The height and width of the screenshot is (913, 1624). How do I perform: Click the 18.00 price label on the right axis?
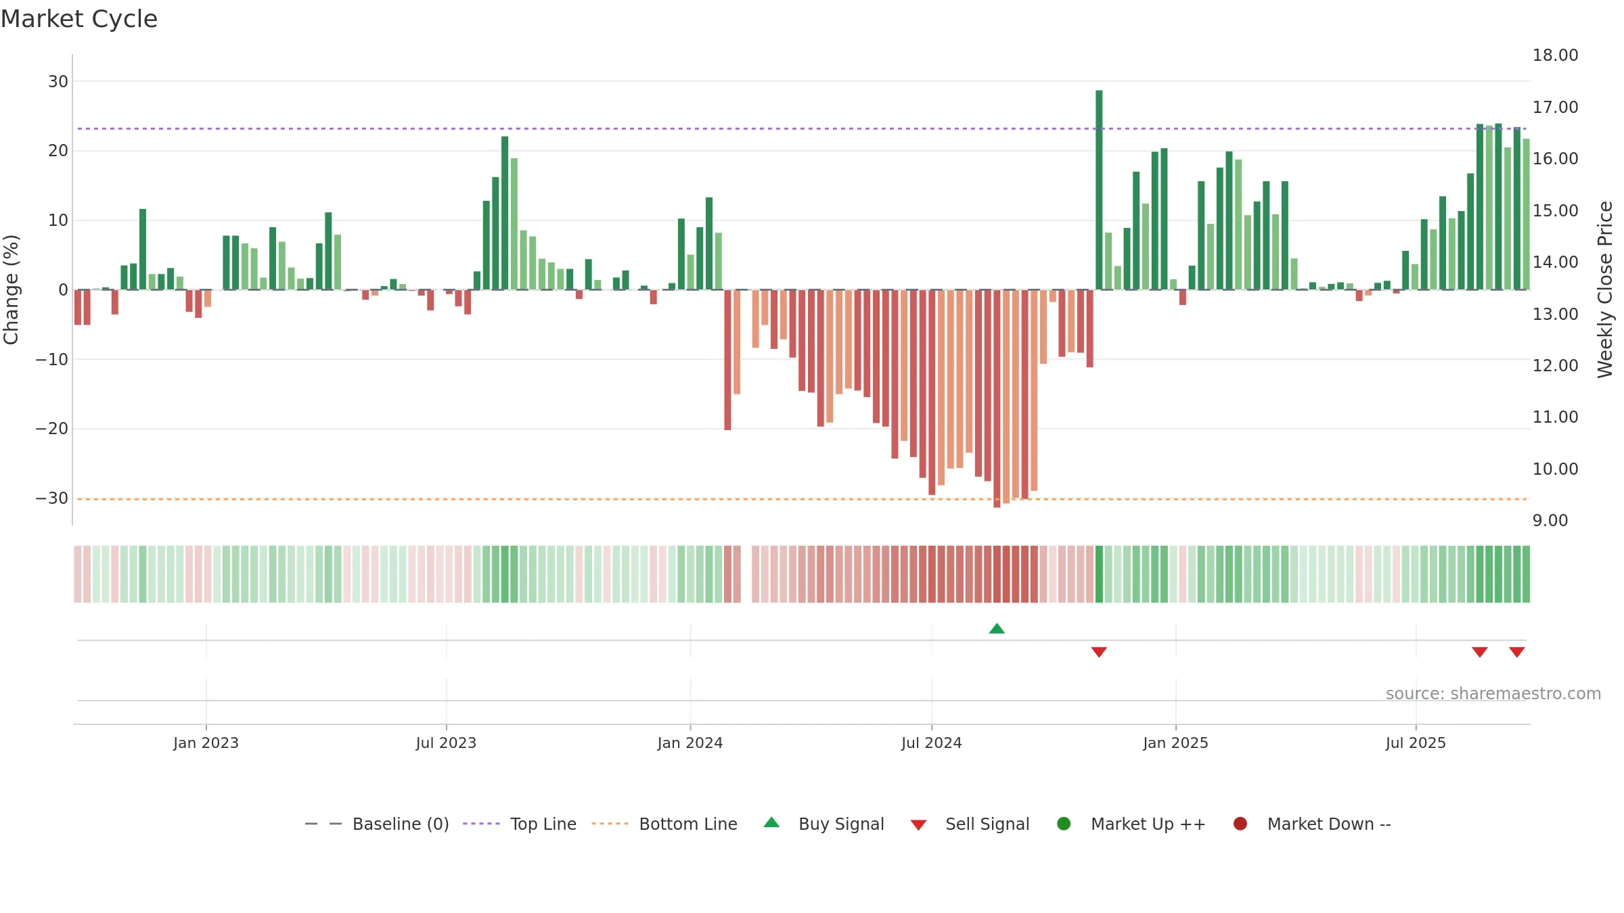1555,55
